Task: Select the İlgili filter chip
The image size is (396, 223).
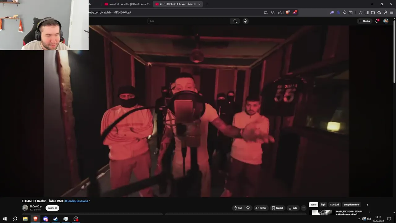Action: click(323, 205)
